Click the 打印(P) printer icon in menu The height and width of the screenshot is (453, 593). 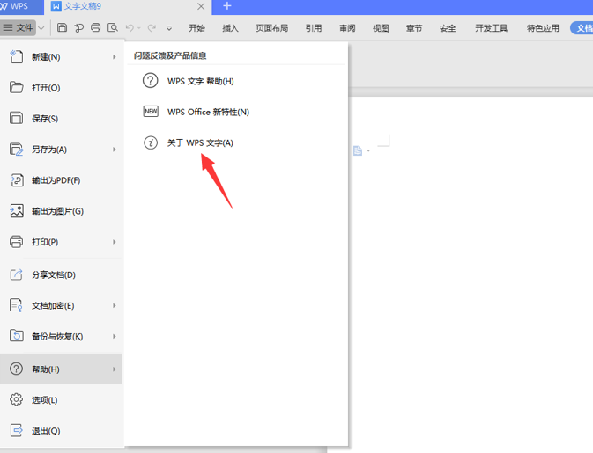[16, 242]
